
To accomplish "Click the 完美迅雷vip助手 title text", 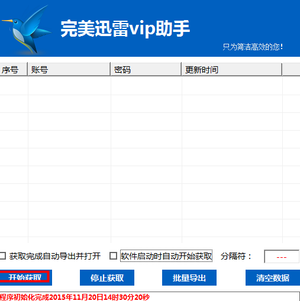I will click(125, 29).
